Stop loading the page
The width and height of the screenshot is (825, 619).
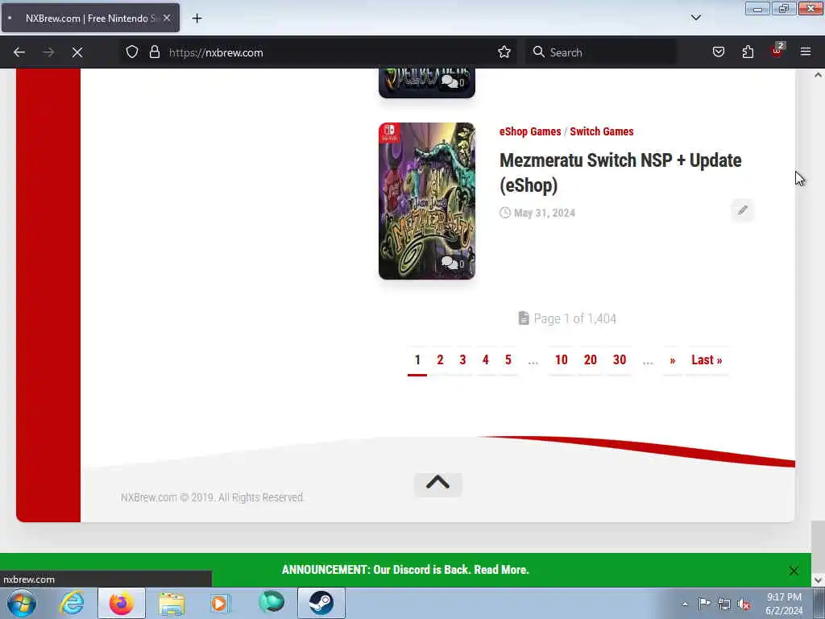77,52
